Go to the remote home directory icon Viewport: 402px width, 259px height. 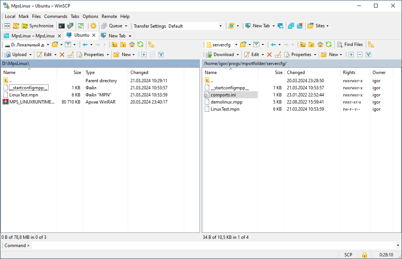320,45
